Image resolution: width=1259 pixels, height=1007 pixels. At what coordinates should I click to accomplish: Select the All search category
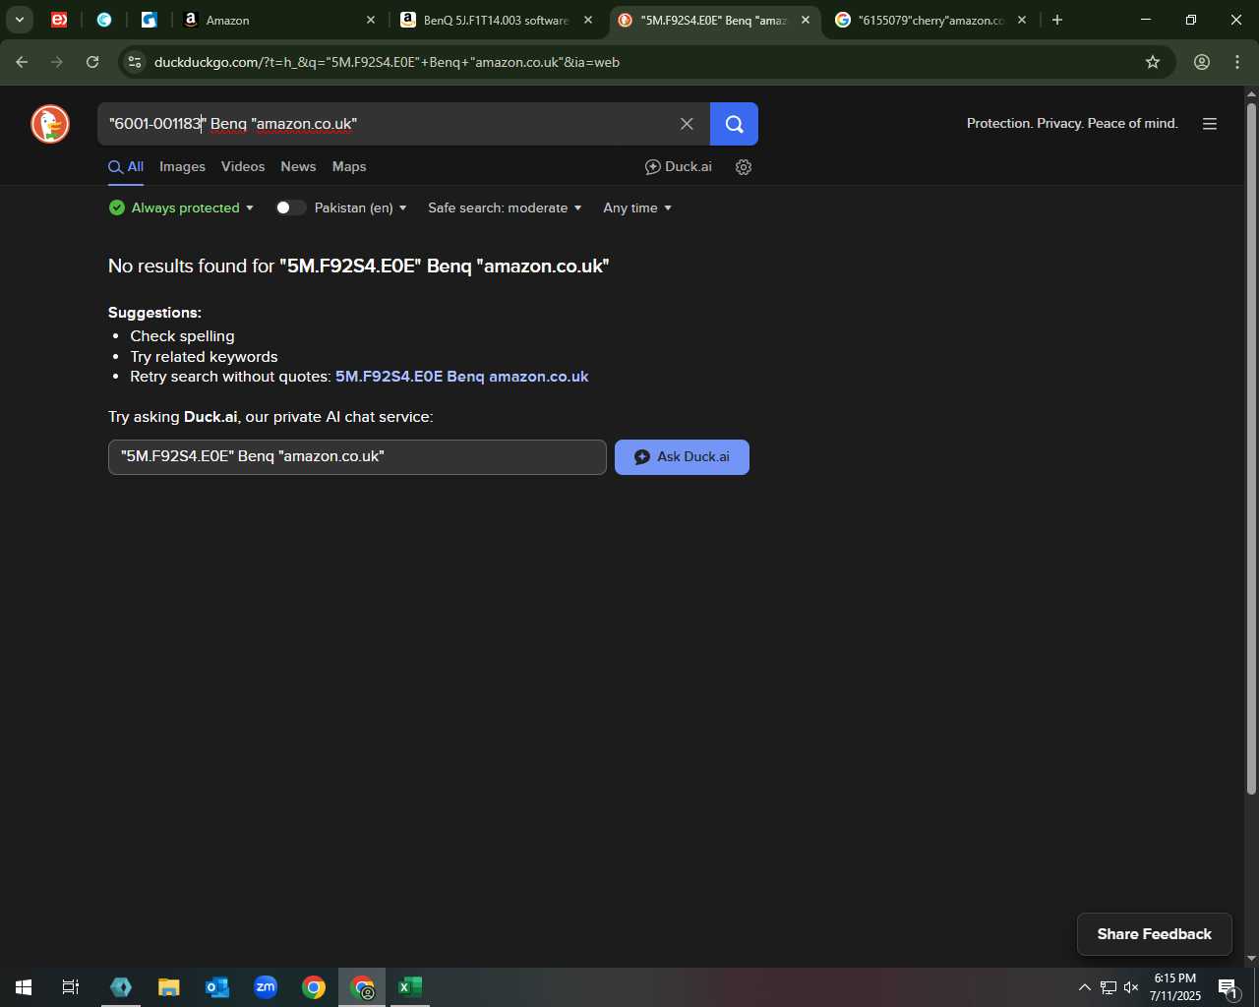click(x=126, y=167)
